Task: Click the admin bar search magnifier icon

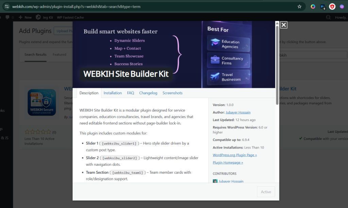Action: (328, 17)
